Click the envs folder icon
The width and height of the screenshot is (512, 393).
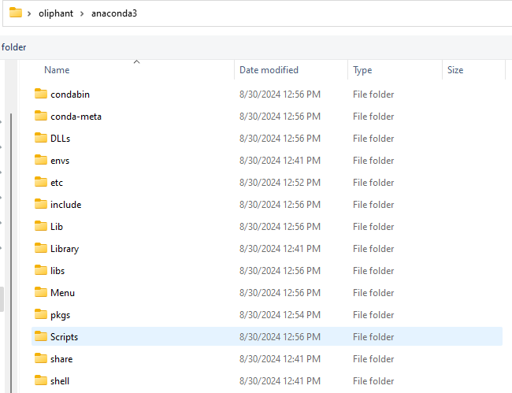point(41,161)
